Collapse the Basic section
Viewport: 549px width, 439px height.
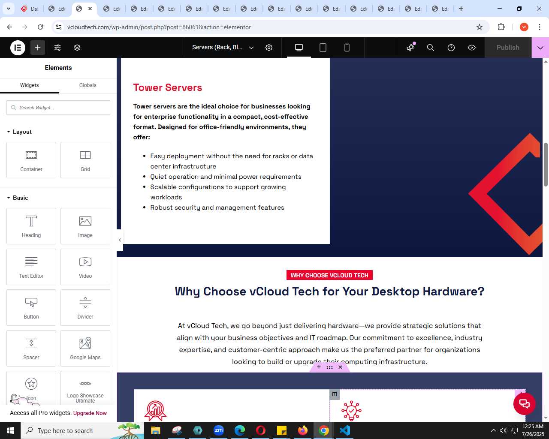click(x=18, y=198)
